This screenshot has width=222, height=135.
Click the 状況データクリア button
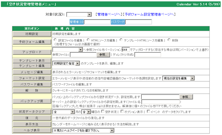(32, 112)
